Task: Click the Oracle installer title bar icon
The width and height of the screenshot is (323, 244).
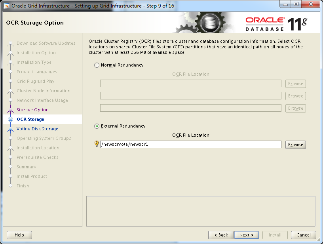Action: (7, 6)
